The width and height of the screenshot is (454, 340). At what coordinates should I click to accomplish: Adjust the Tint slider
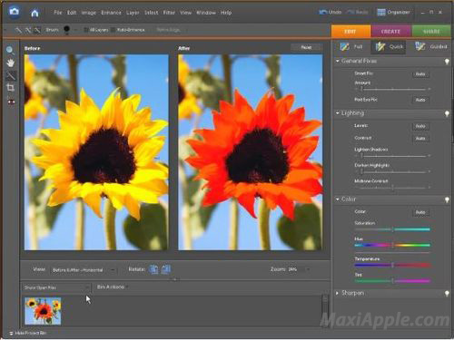tap(392, 281)
